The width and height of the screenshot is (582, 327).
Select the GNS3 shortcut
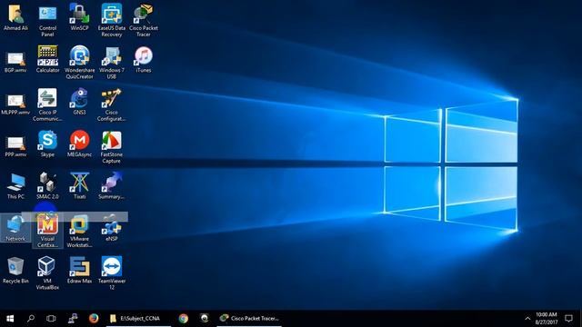[79, 102]
